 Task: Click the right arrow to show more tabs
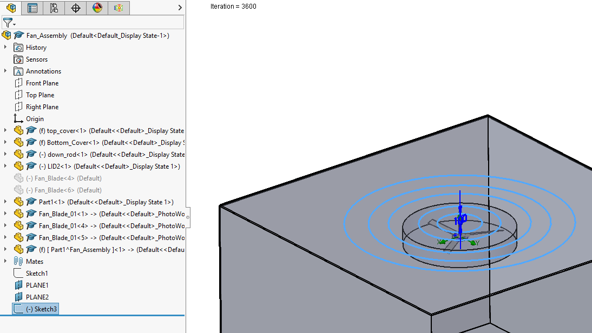tap(180, 8)
